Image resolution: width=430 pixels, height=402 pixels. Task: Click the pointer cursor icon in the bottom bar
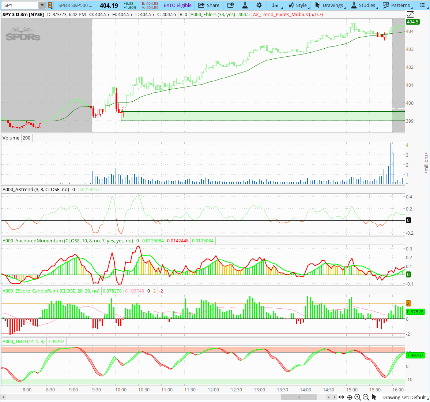(x=374, y=397)
